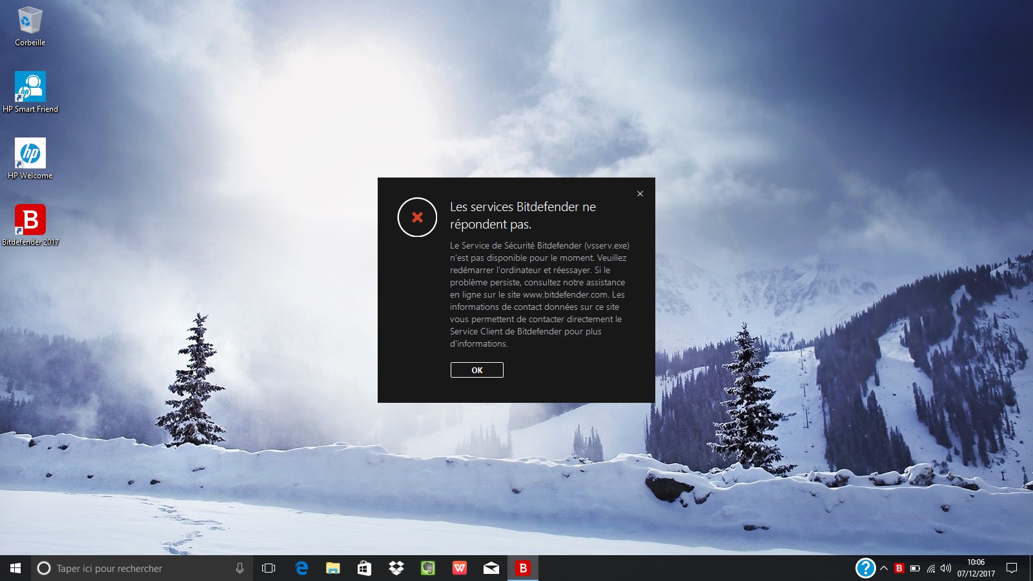The image size is (1033, 581).
Task: Expand hidden system tray icons chevron
Action: pos(884,568)
